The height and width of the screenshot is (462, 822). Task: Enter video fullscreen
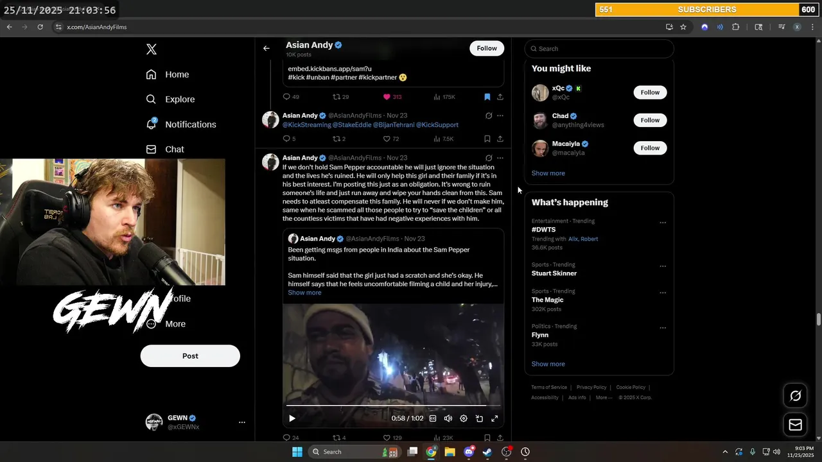coord(494,418)
